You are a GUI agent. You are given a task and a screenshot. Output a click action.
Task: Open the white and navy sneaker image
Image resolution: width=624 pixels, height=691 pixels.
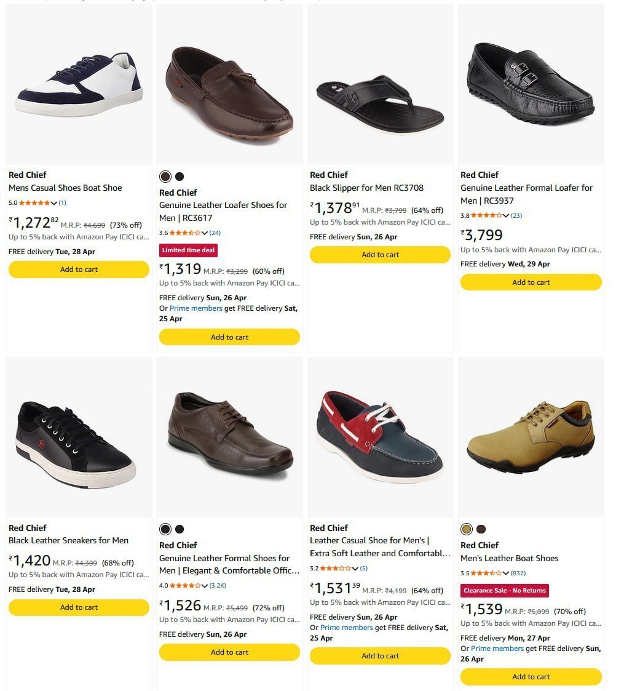[79, 84]
